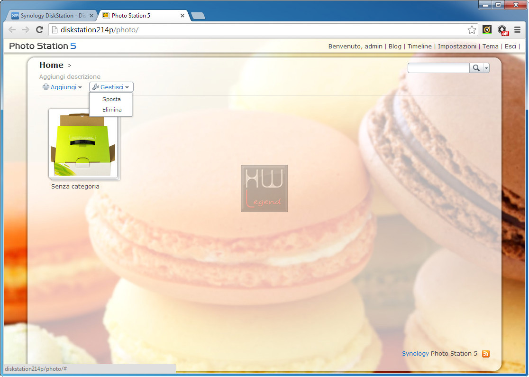Viewport: 529px width, 377px height.
Task: Open the Senza categoria album thumbnail
Action: point(83,143)
